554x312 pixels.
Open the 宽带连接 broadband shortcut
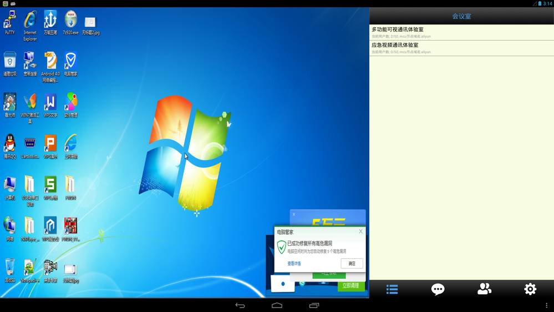pos(30,64)
